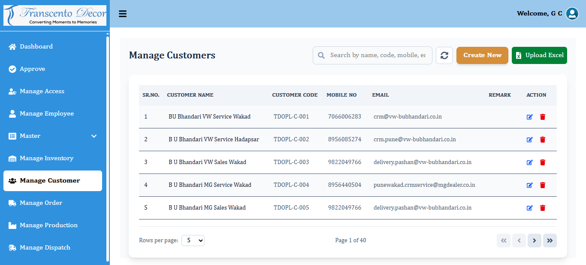Delete B U Bhandari MG Service Wakad row

pyautogui.click(x=543, y=185)
